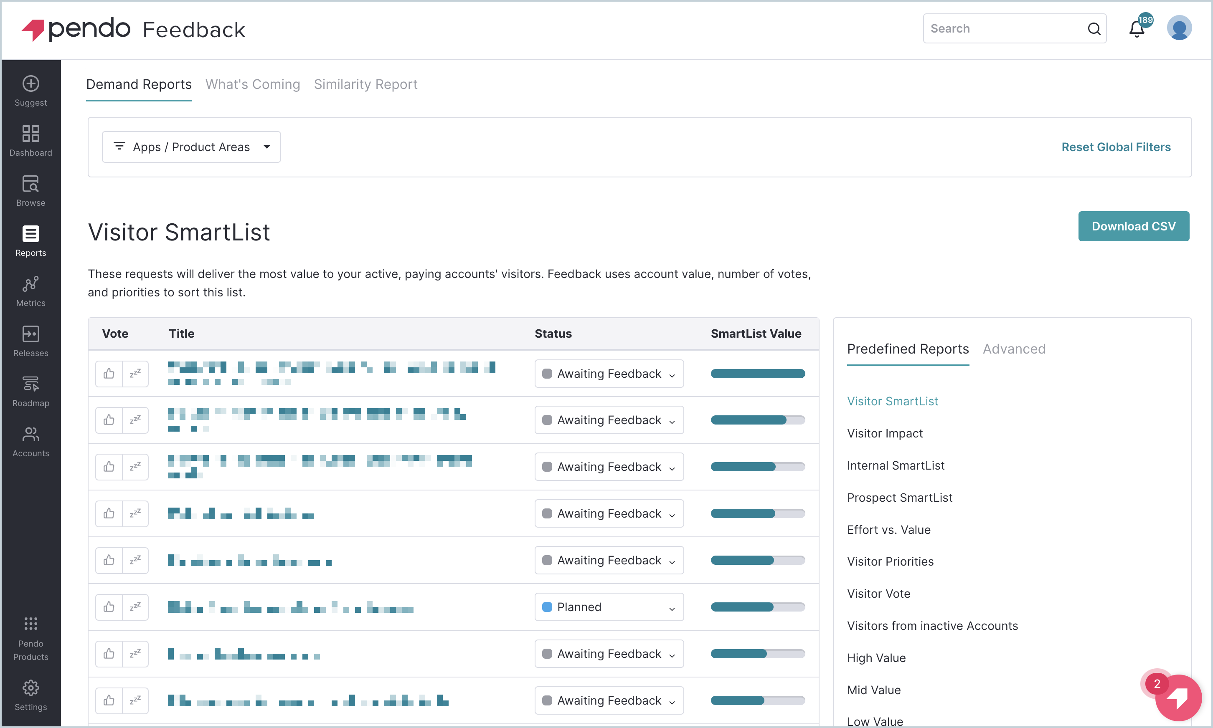Image resolution: width=1213 pixels, height=728 pixels.
Task: Click first row SmartList Value bar
Action: 757,374
